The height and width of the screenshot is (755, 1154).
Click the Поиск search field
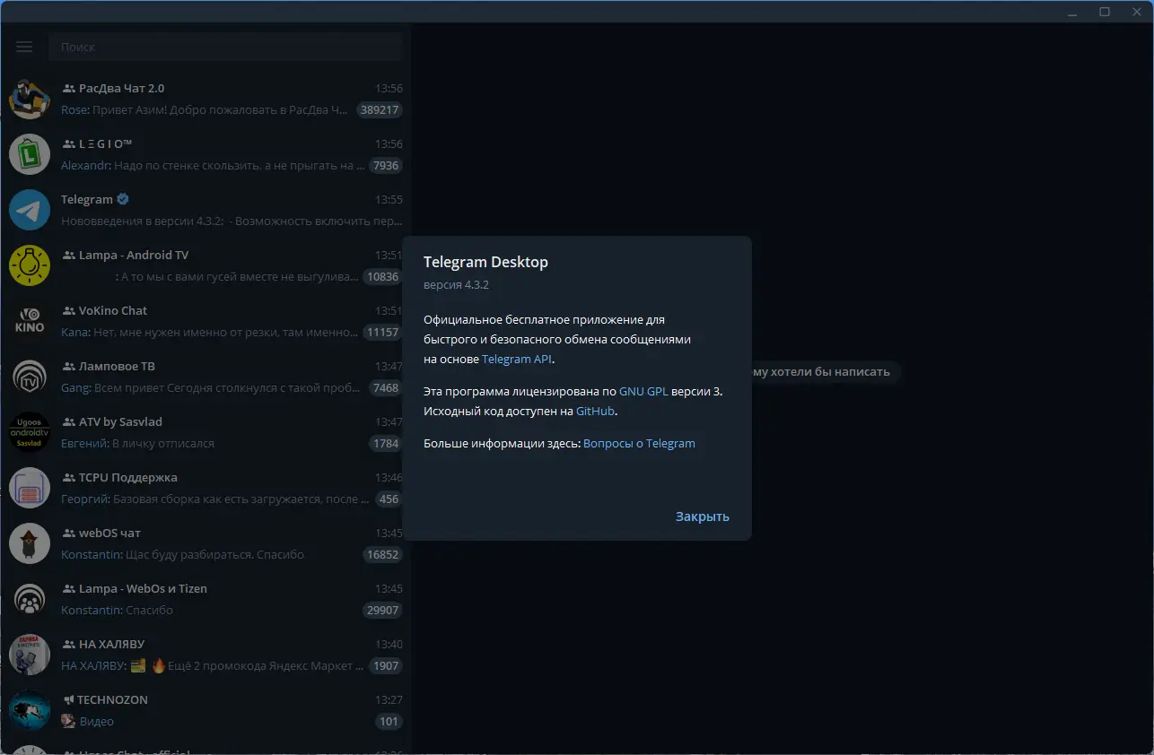point(225,47)
